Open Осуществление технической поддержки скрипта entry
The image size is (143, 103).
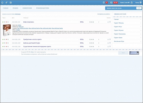click(37, 46)
